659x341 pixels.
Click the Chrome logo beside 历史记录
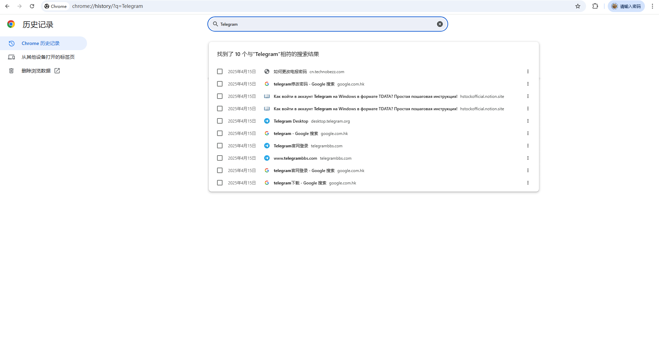click(11, 24)
